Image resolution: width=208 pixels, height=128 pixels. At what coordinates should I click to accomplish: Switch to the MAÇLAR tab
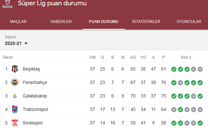(18, 21)
